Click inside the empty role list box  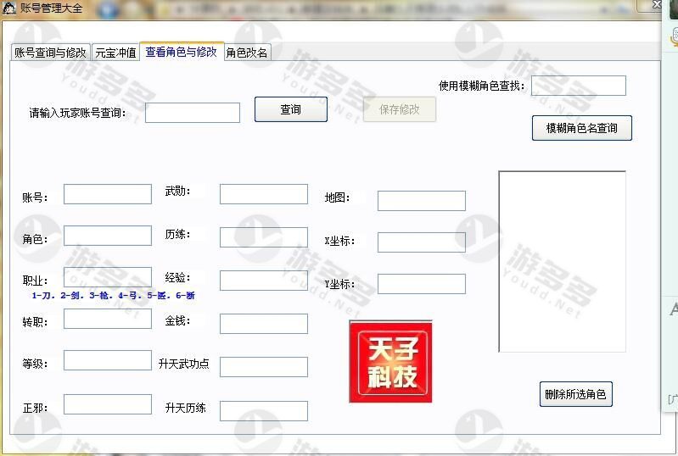click(x=562, y=261)
